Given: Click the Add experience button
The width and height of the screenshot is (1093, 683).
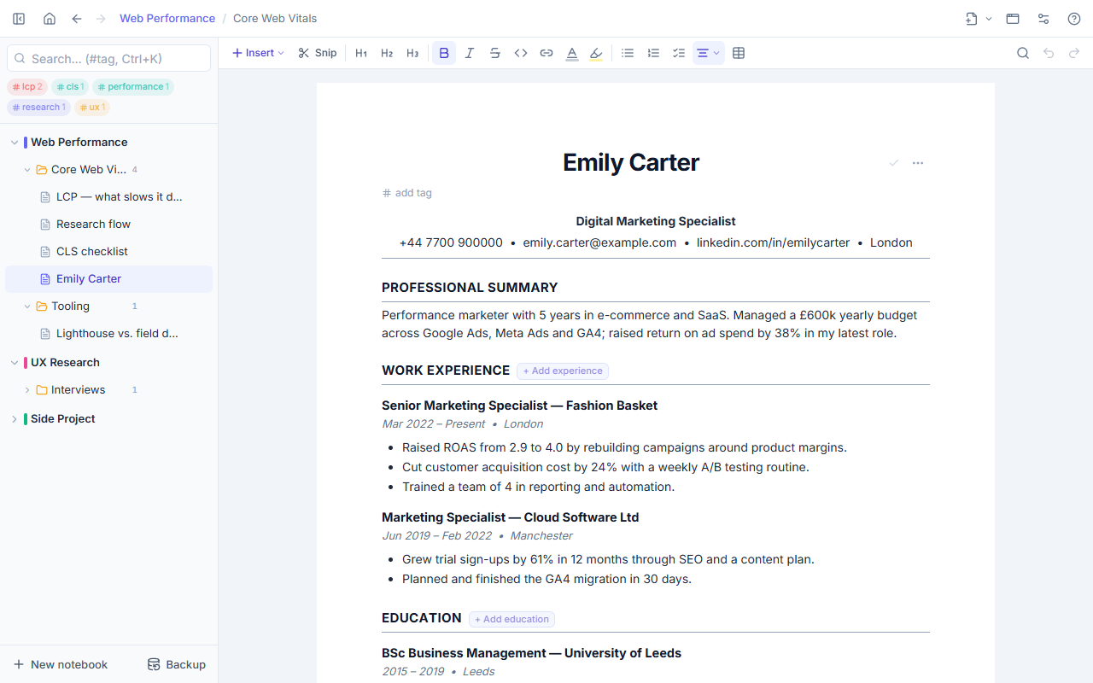Looking at the screenshot, I should pos(563,371).
